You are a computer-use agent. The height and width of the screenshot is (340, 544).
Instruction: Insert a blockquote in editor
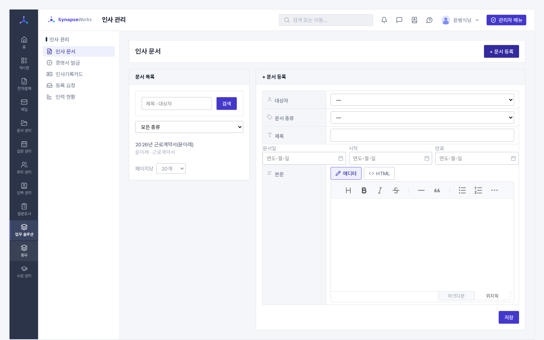tap(437, 190)
